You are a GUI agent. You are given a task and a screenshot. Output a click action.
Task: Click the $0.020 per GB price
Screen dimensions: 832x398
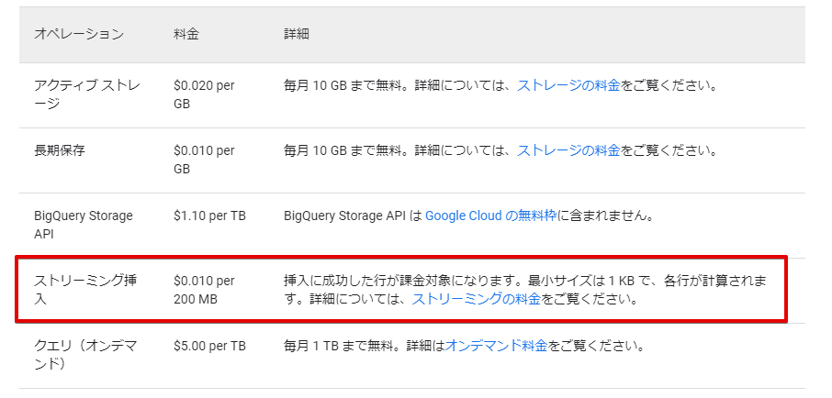(x=204, y=94)
